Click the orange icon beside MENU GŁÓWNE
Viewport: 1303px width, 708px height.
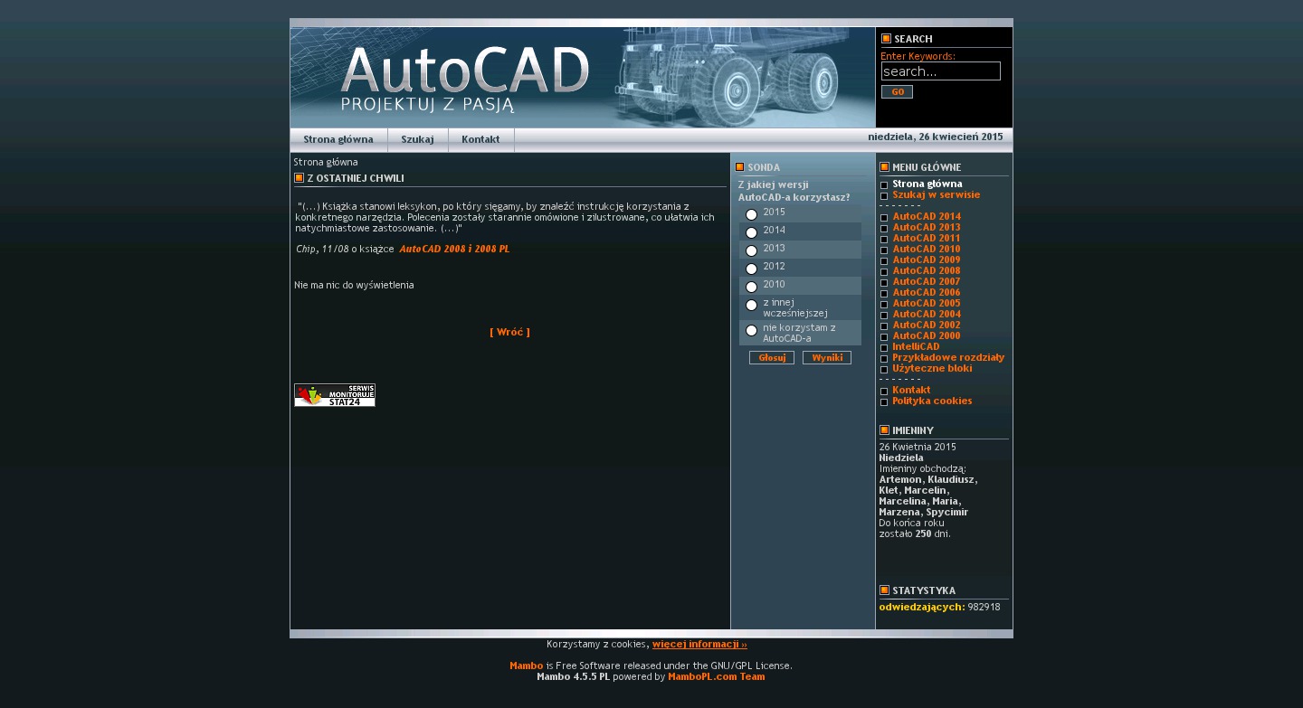(x=884, y=167)
